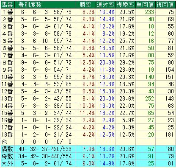
Task: Select the 14番 row label
Action: 7,106
